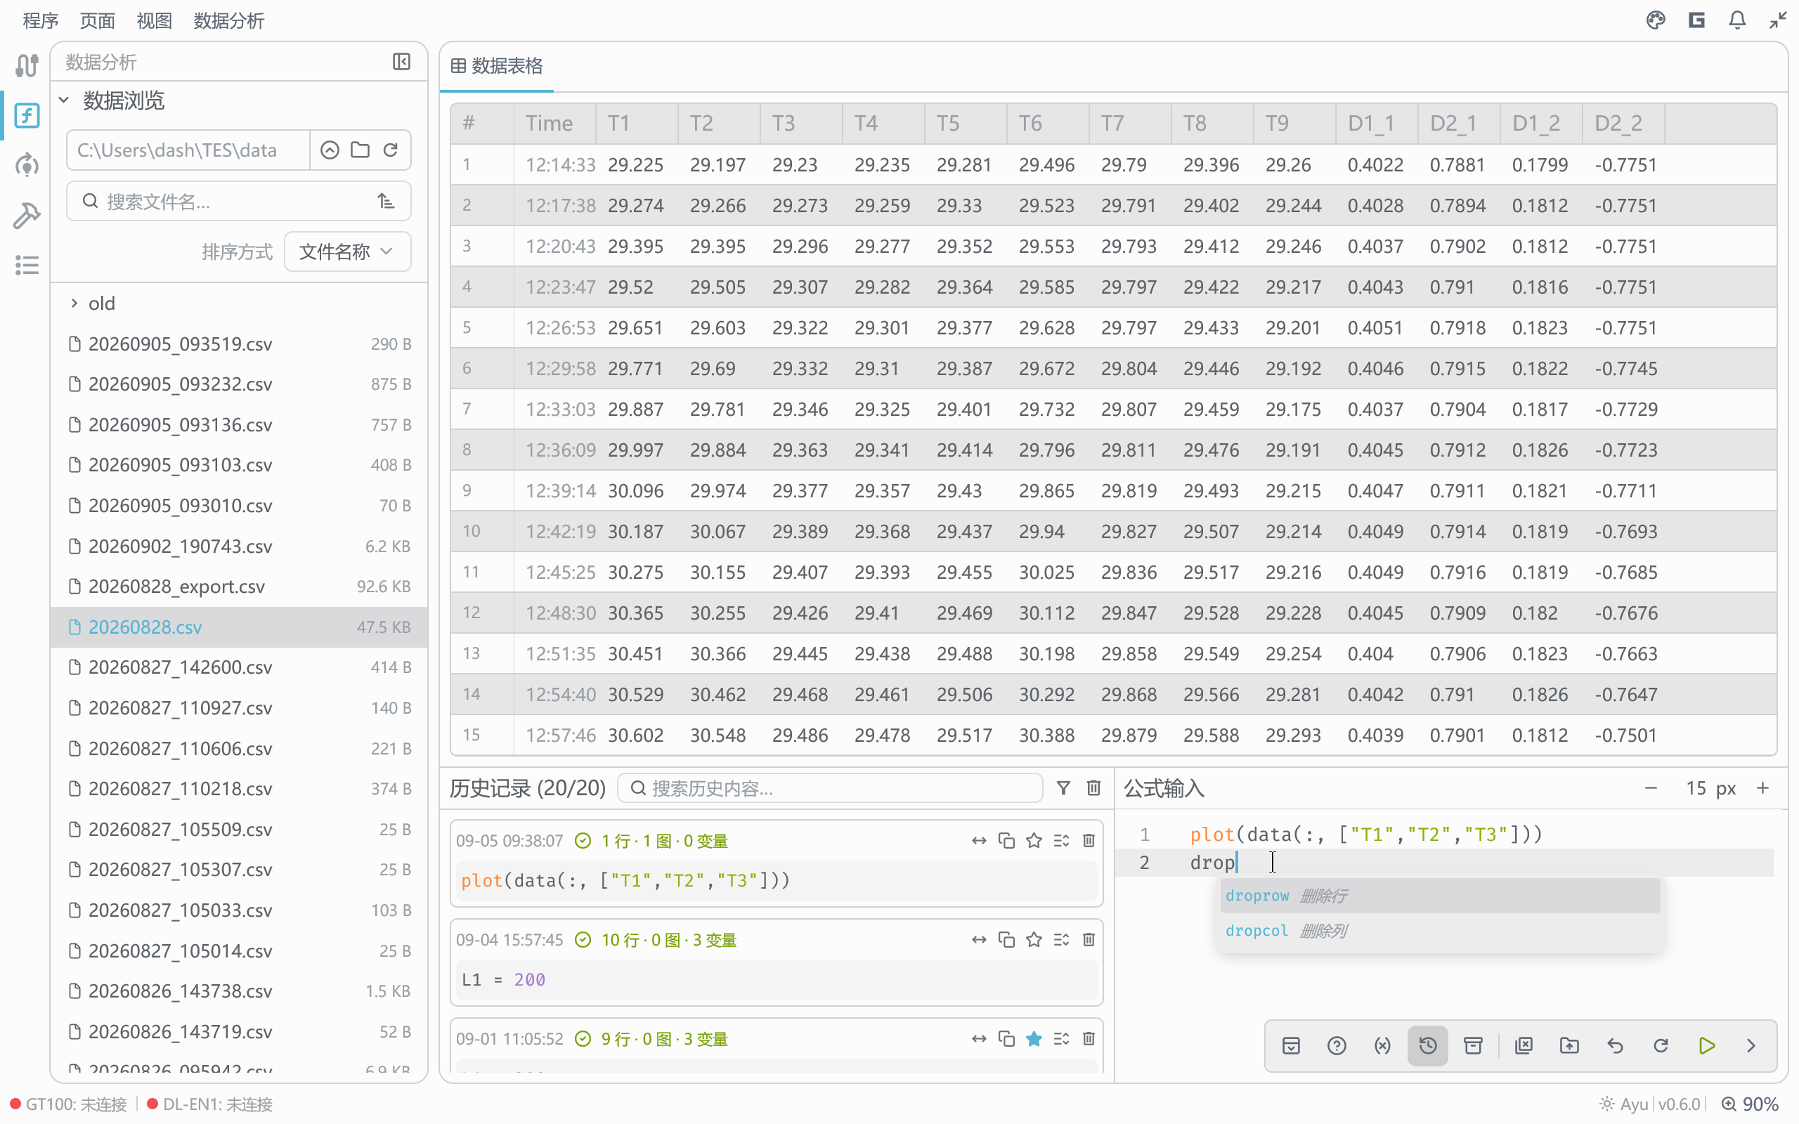
Task: Collapse the 数据分析 side panel
Action: (x=401, y=62)
